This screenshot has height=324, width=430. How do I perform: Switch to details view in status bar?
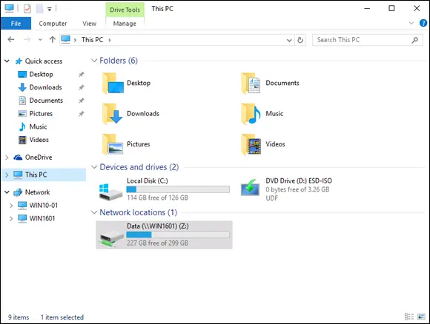pos(409,317)
